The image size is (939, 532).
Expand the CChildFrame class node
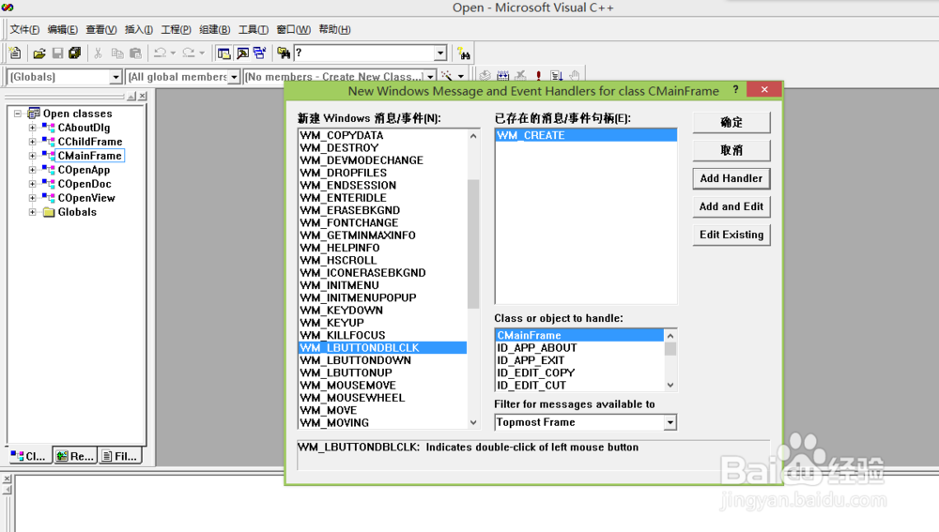pyautogui.click(x=32, y=142)
